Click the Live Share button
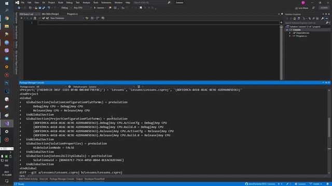Image resolution: width=332 pixels, height=186 pixels. 301,8
